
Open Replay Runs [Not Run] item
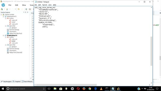16,34
